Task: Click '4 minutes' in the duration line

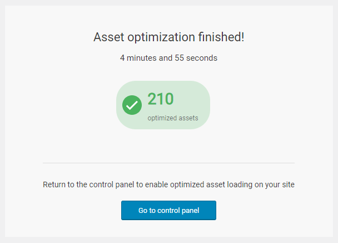Action: click(137, 57)
